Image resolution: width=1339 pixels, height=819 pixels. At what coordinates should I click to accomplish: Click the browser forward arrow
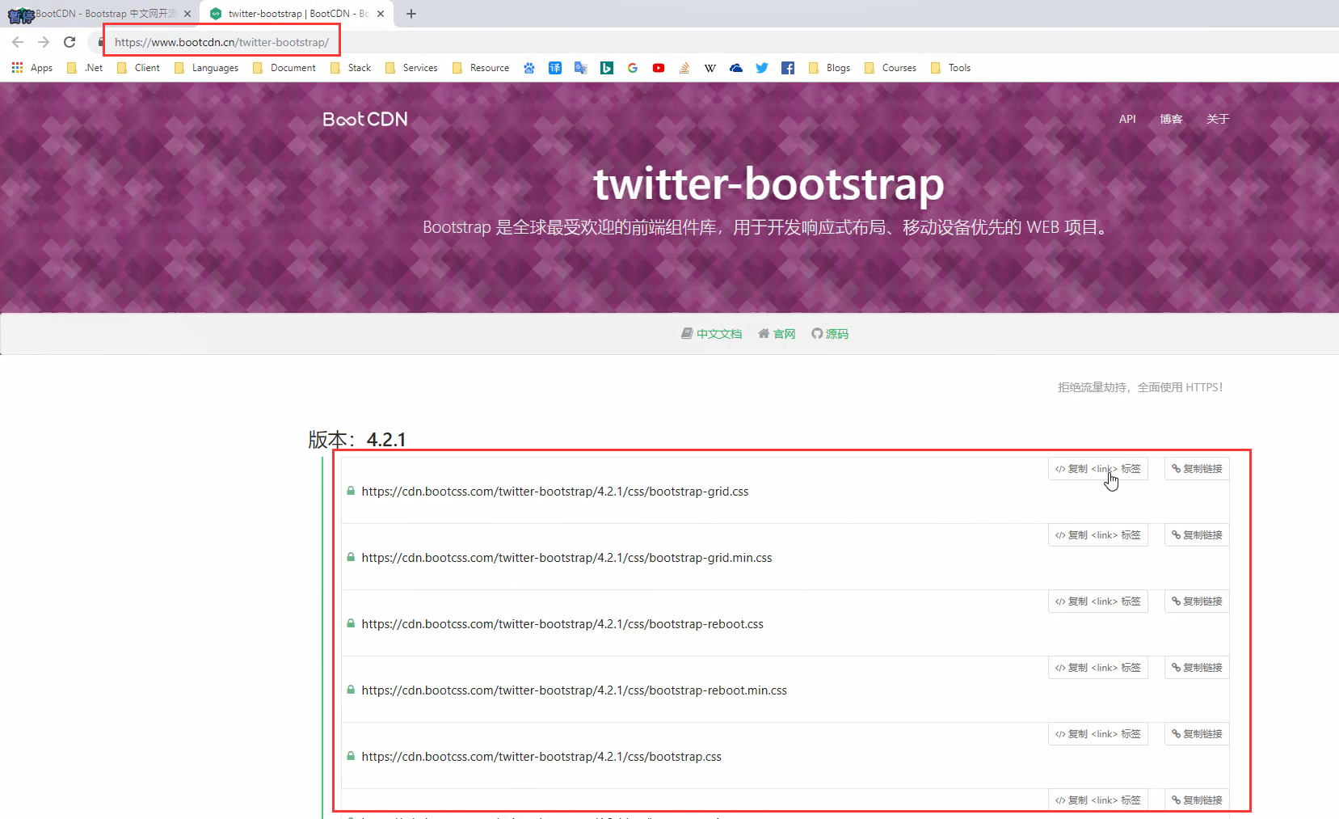[x=44, y=42]
